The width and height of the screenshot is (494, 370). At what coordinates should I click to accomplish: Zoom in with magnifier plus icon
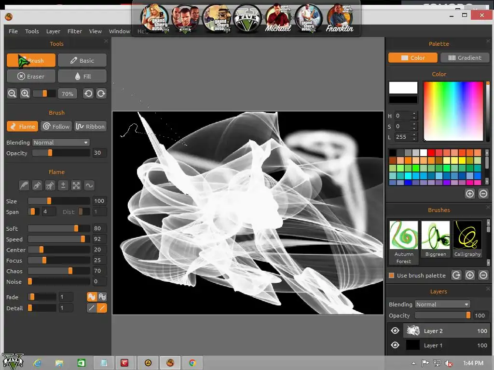(25, 93)
